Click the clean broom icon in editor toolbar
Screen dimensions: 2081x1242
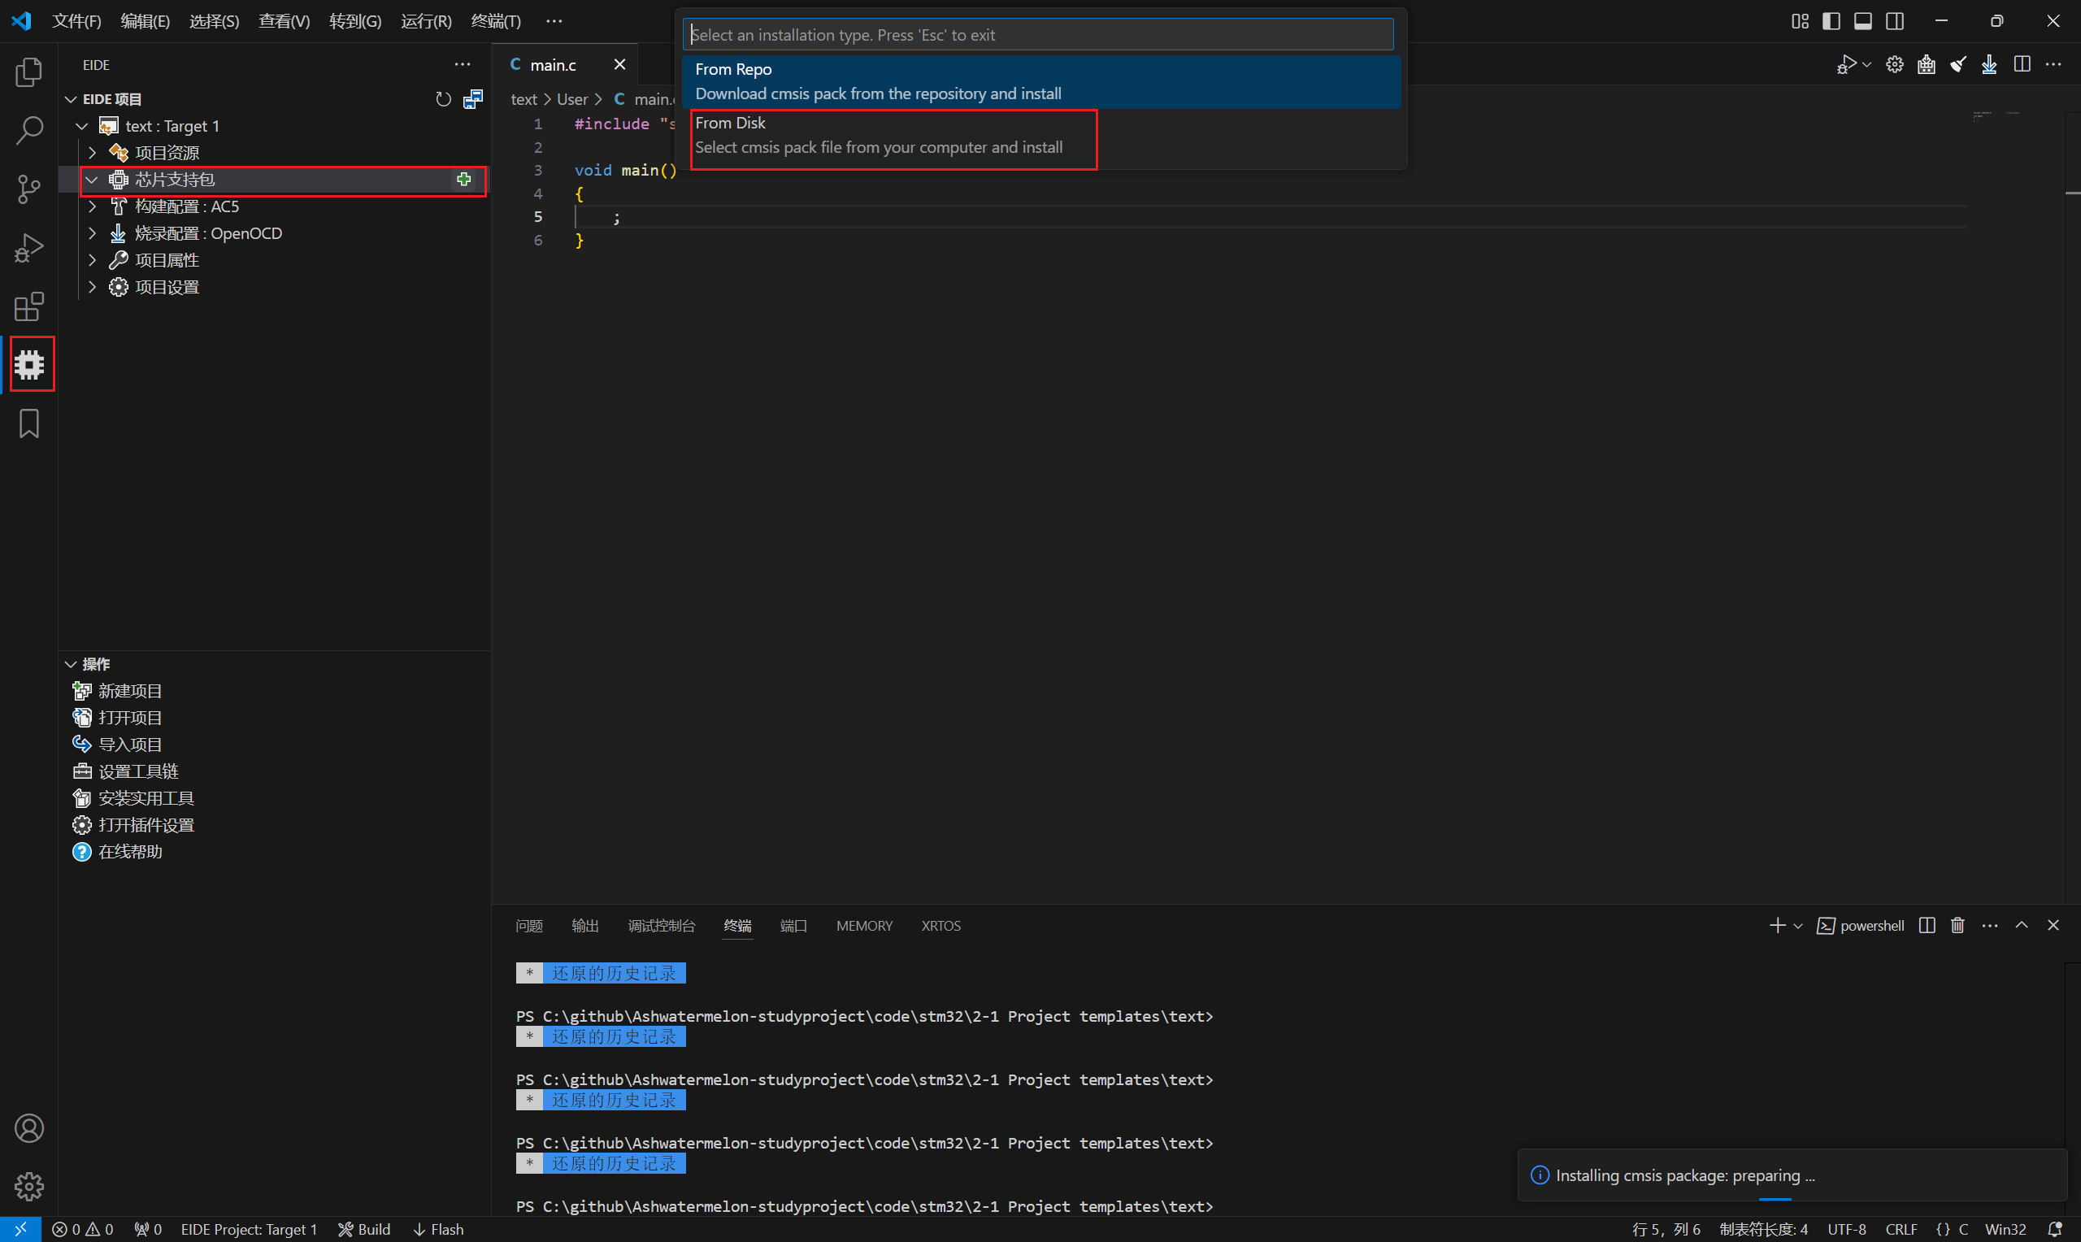1958,64
